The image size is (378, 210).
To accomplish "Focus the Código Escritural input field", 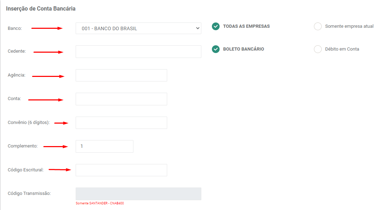I will [121, 170].
